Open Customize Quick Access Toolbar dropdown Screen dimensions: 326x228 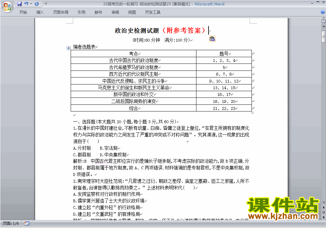(46, 4)
